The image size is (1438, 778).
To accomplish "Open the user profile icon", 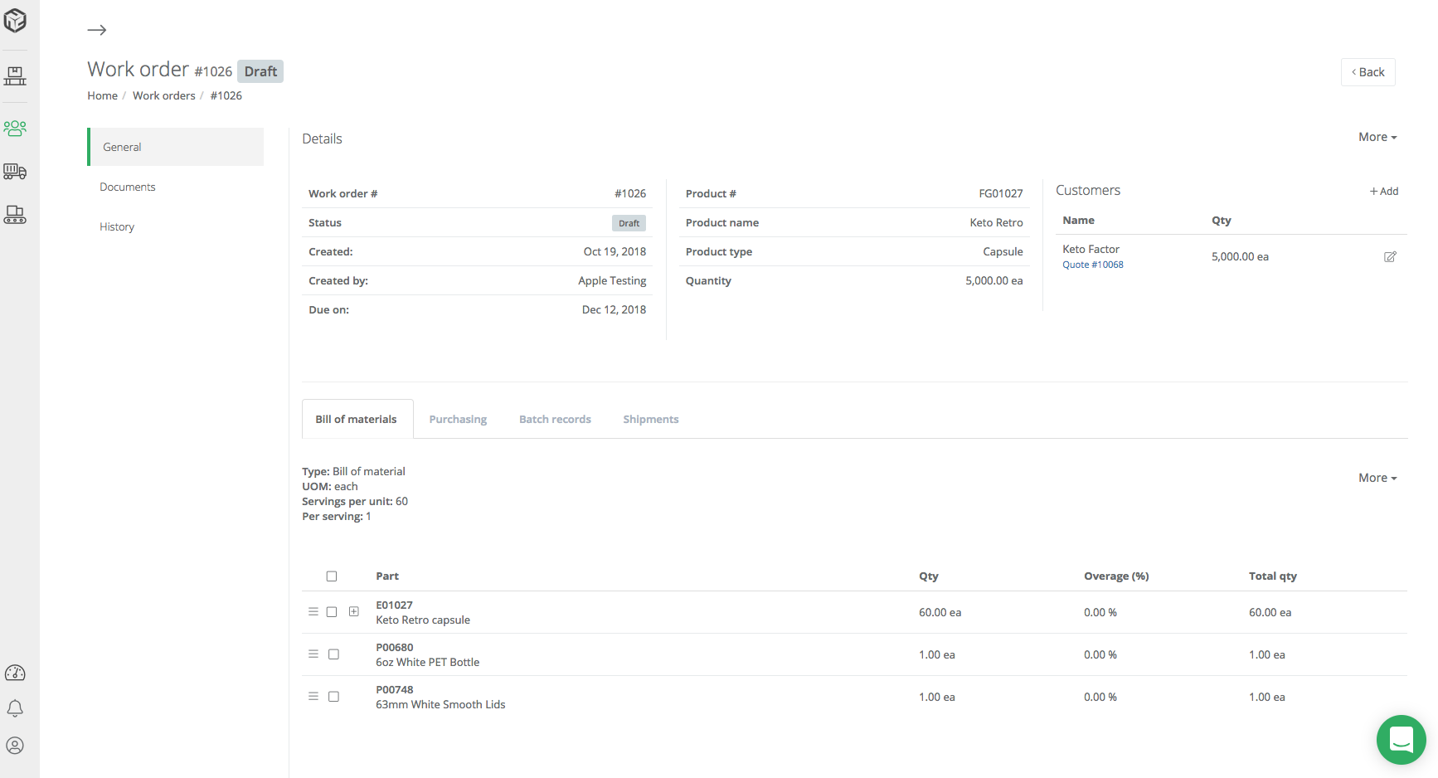I will tap(15, 745).
